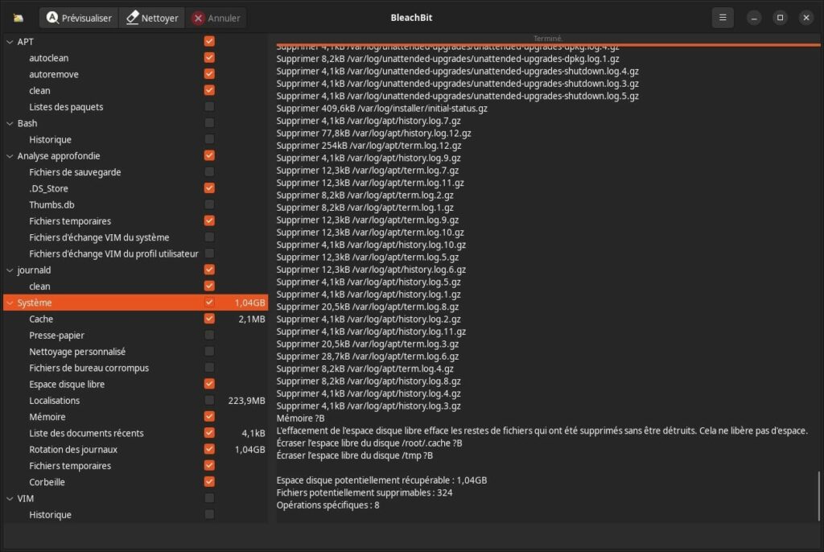Click "Espace disque potentiellement récupérable : 1,04GB"
The height and width of the screenshot is (552, 824).
point(381,480)
